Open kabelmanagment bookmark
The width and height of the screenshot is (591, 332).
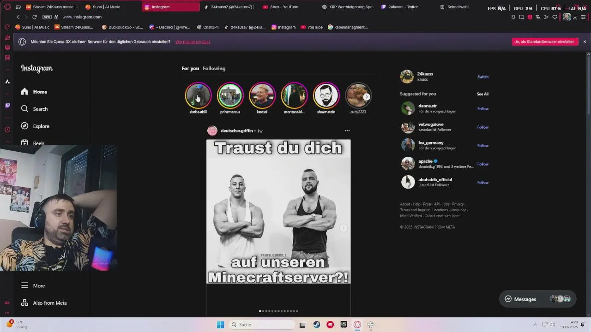(348, 27)
